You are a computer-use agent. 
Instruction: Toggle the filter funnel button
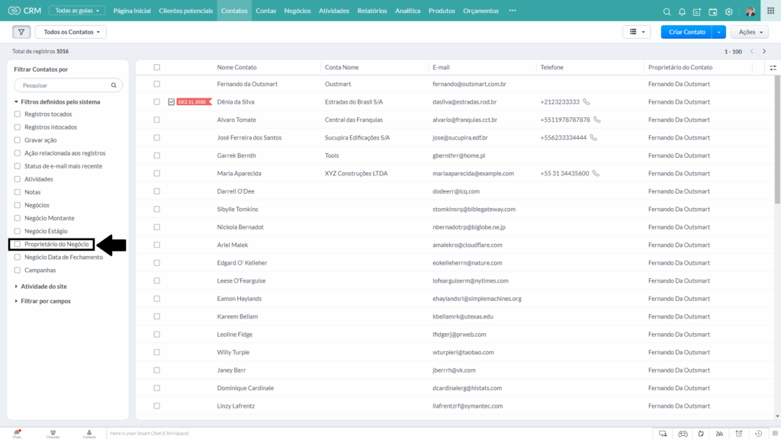pyautogui.click(x=21, y=32)
